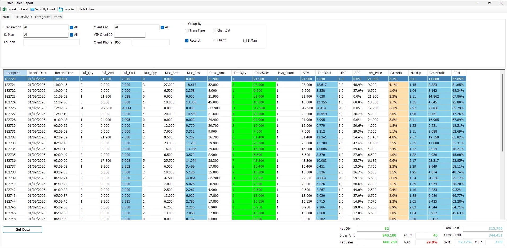Open the S. Man dropdown field
This screenshot has width=507, height=249.
point(46,35)
